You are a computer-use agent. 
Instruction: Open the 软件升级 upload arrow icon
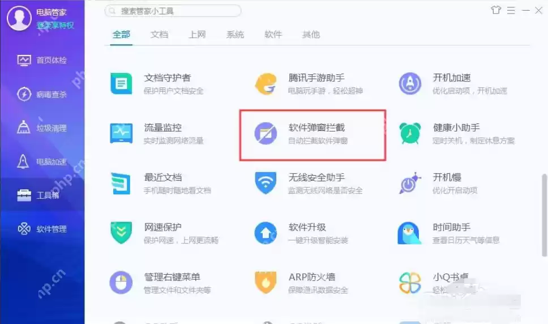pos(266,233)
